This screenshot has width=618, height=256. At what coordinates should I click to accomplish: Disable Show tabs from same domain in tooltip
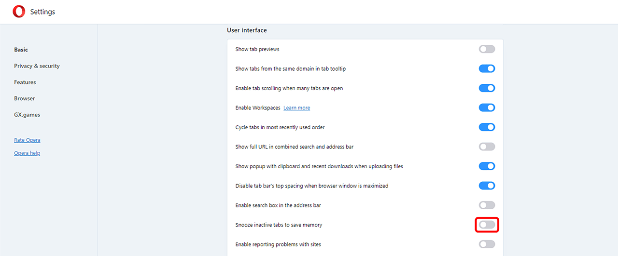pyautogui.click(x=487, y=68)
